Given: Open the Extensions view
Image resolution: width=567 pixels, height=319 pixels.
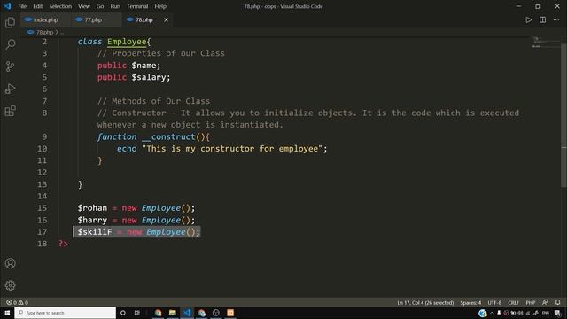Looking at the screenshot, I should [10, 111].
